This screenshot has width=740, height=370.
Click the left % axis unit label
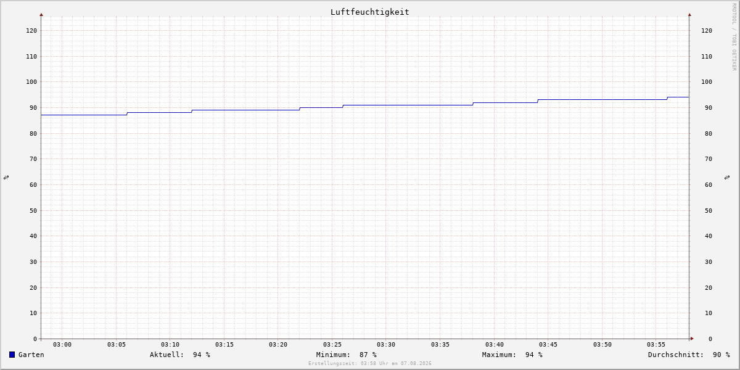click(x=6, y=177)
